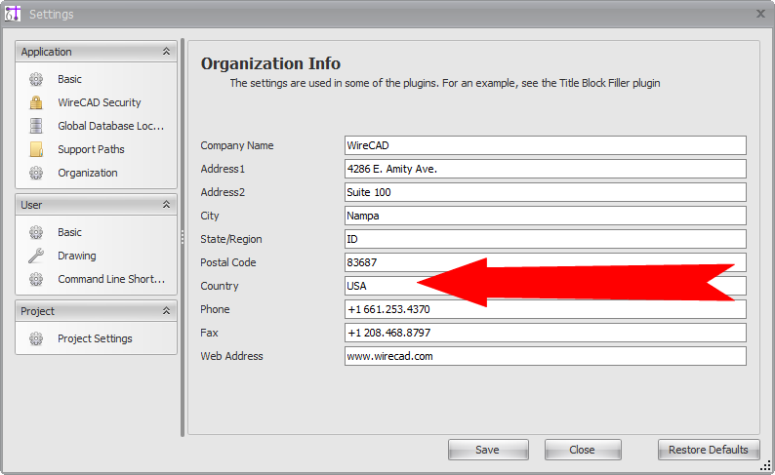Click the Close button
The width and height of the screenshot is (775, 475).
(x=583, y=450)
